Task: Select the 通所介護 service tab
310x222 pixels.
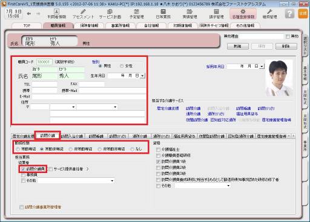Action: coord(140,136)
